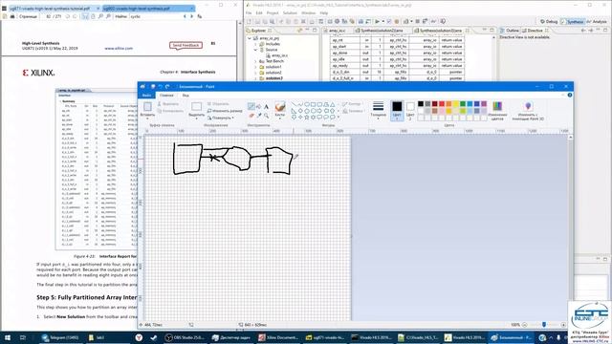This screenshot has height=344, width=612.
Task: Click the Select rectangle icon in Paint
Action: point(196,106)
